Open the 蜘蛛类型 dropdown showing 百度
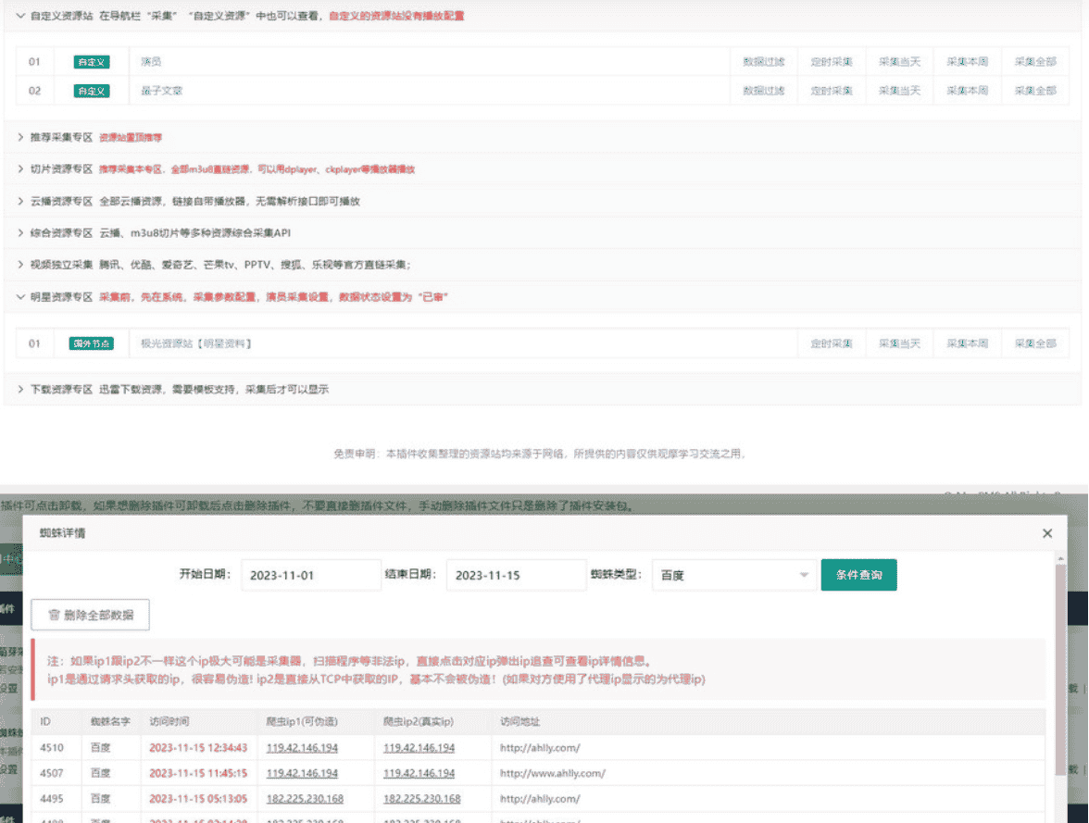Viewport: 1089px width, 823px height. coord(733,575)
